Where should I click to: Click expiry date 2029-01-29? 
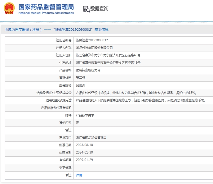point(84,160)
